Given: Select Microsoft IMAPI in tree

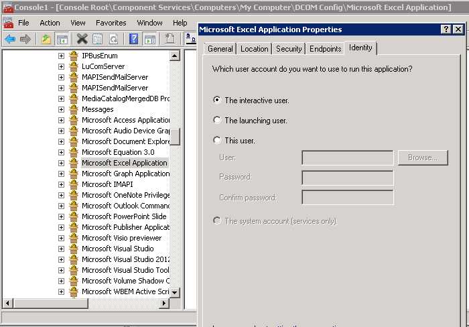Looking at the screenshot, I should (x=107, y=184).
